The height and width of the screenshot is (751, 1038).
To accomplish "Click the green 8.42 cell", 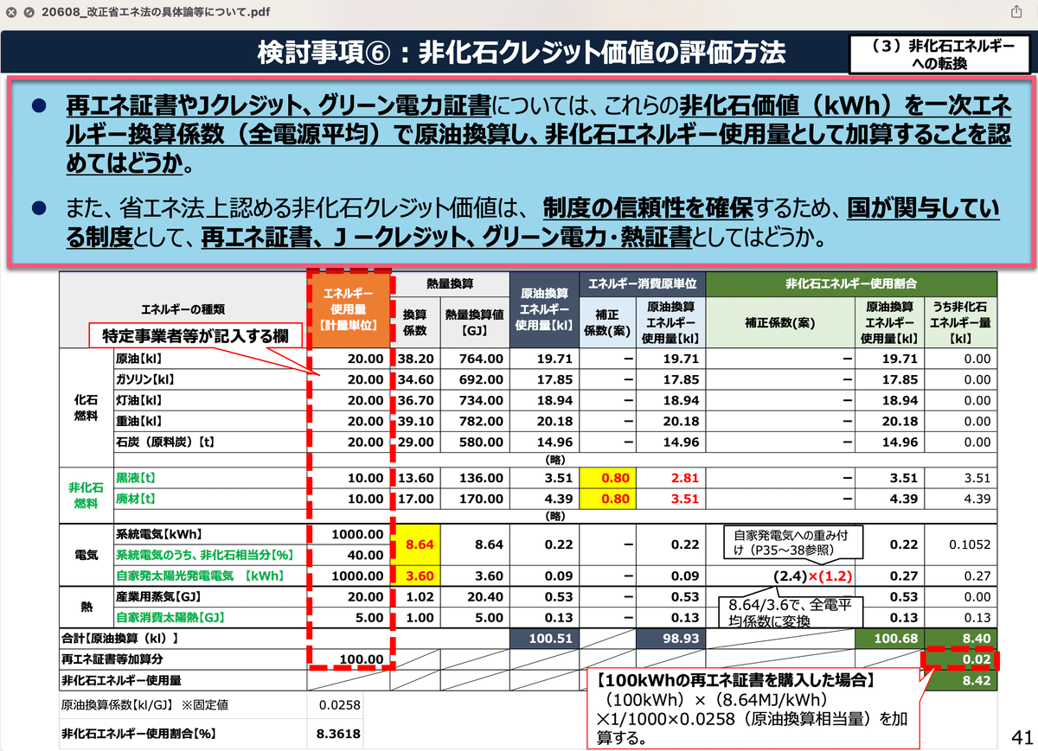I will tap(961, 680).
